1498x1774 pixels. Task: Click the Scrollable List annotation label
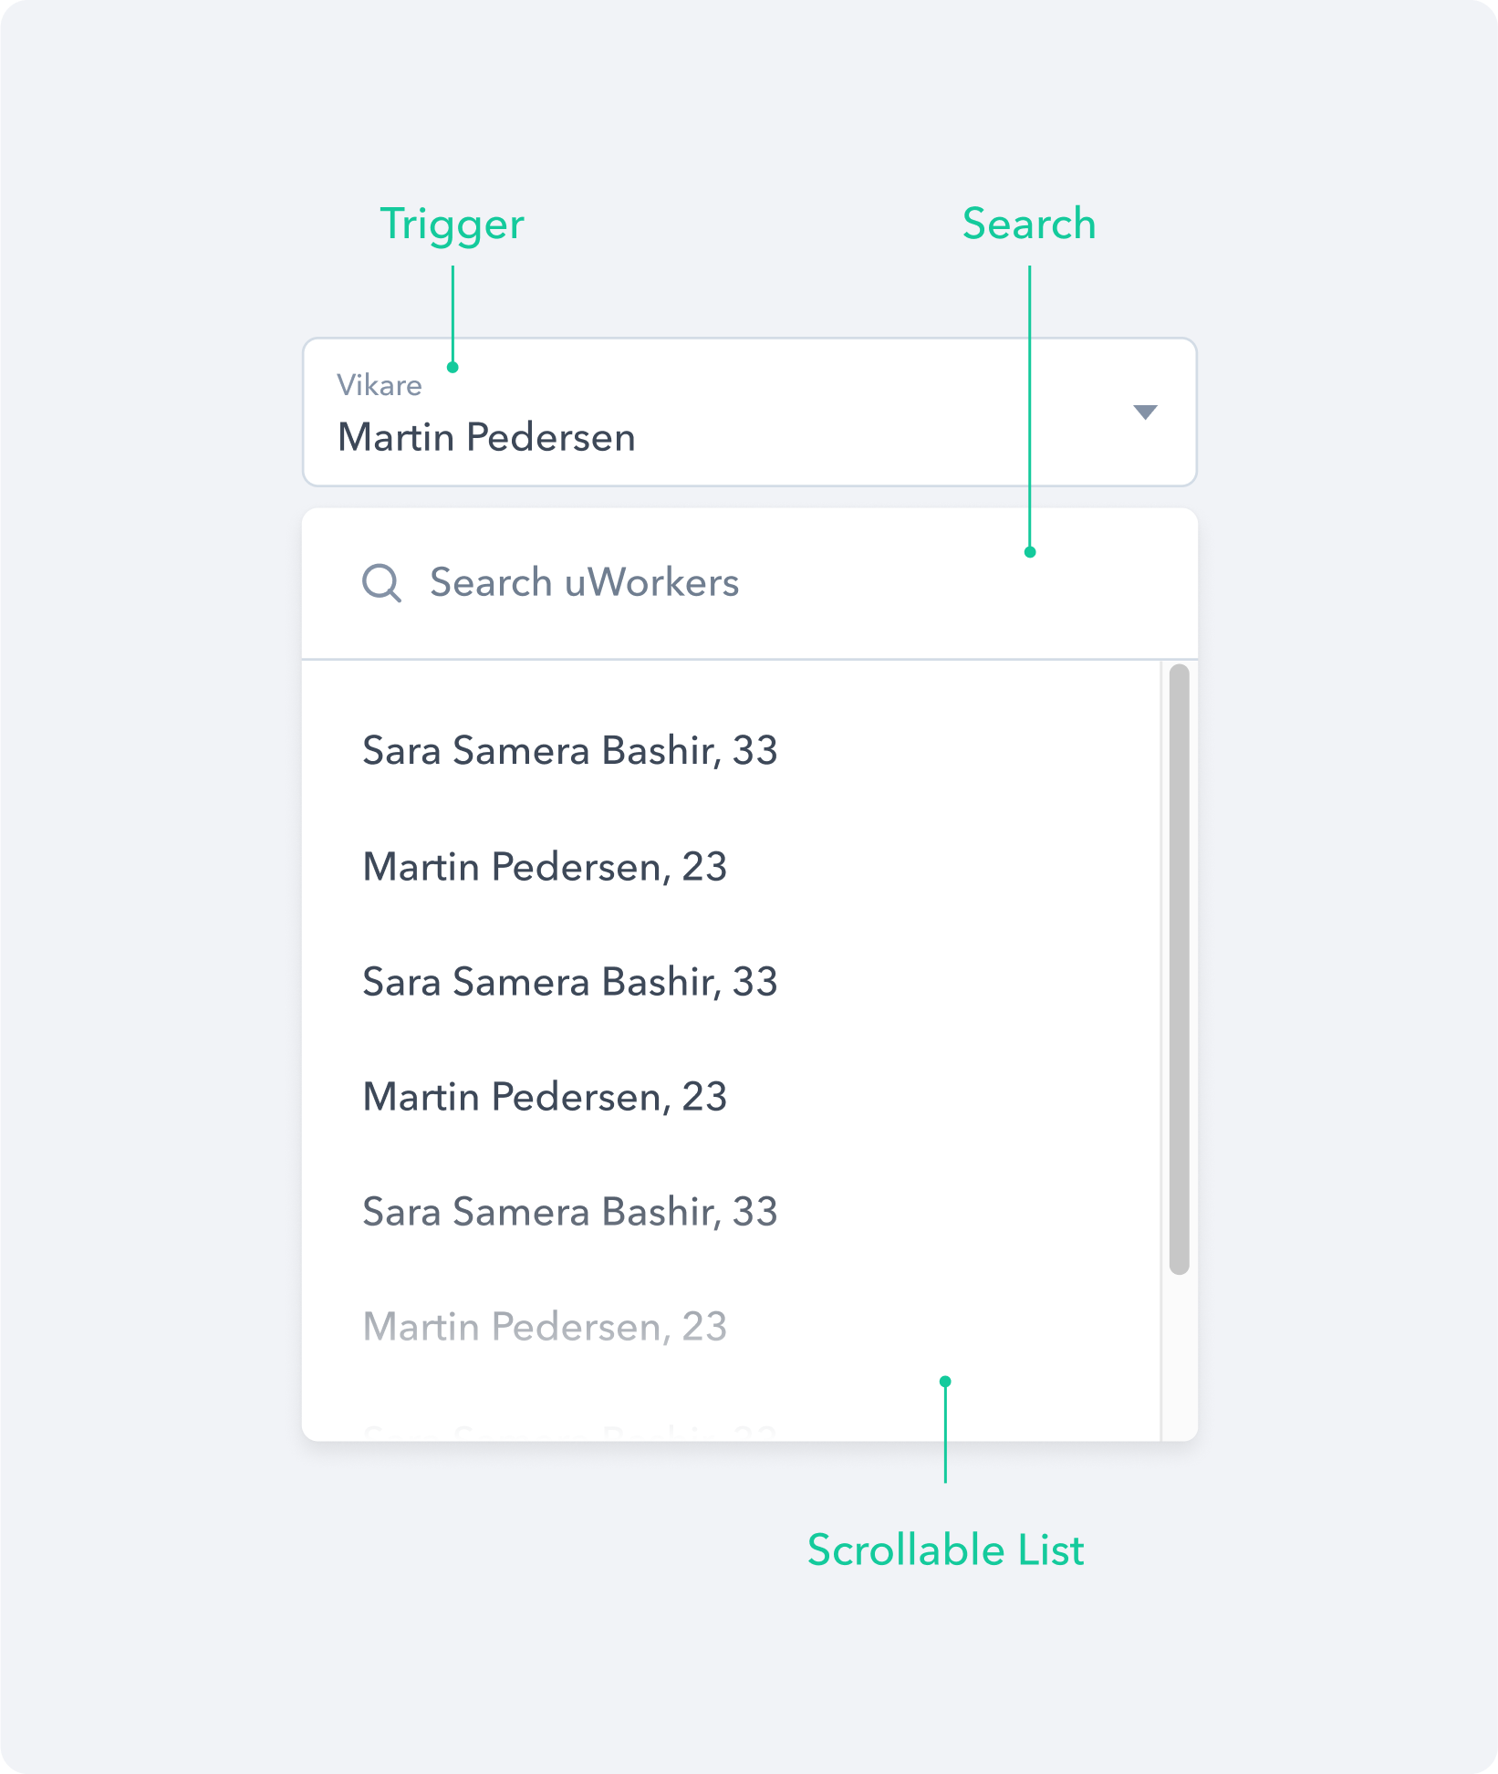tap(945, 1550)
